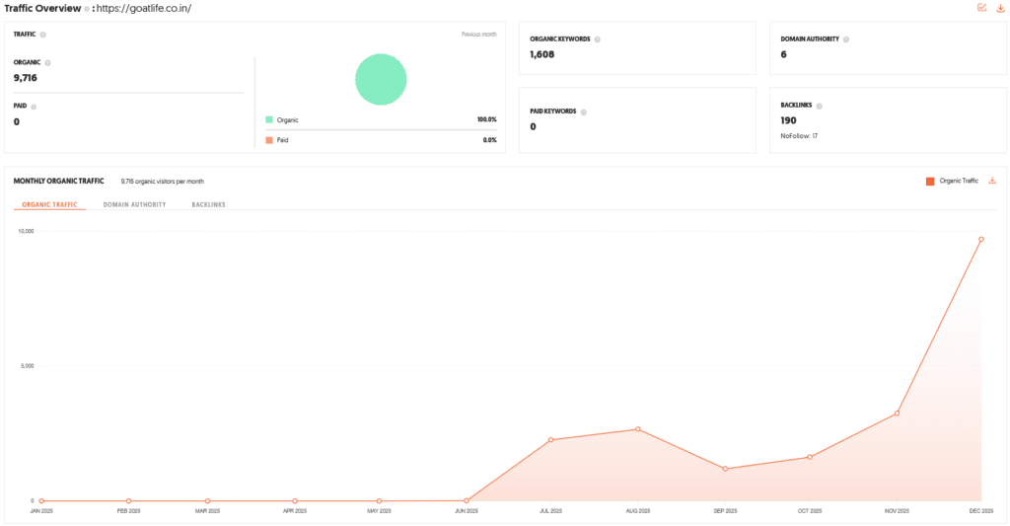Screen dimensions: 1010x526
Task: Open info tooltip beside the ORGANIC label
Action: point(47,63)
